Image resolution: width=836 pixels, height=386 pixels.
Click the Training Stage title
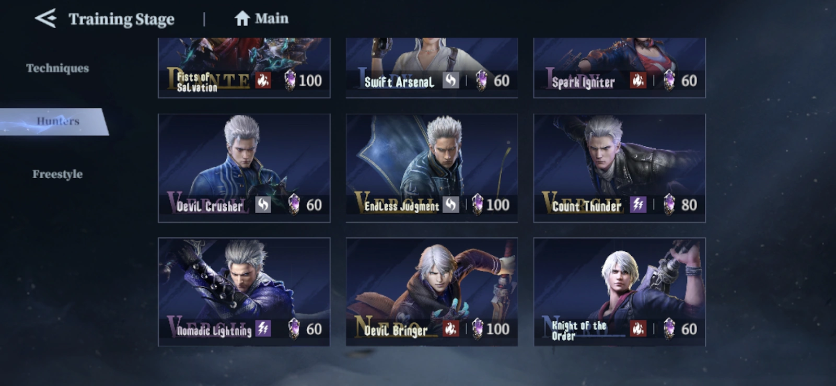point(122,19)
